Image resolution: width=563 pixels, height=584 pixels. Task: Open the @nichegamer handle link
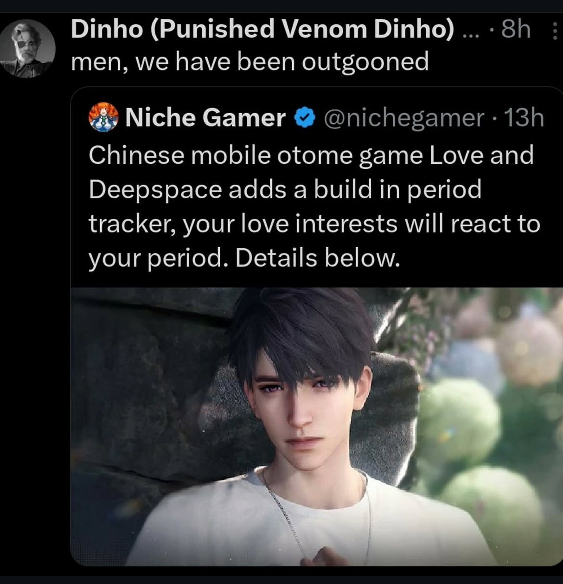[403, 118]
